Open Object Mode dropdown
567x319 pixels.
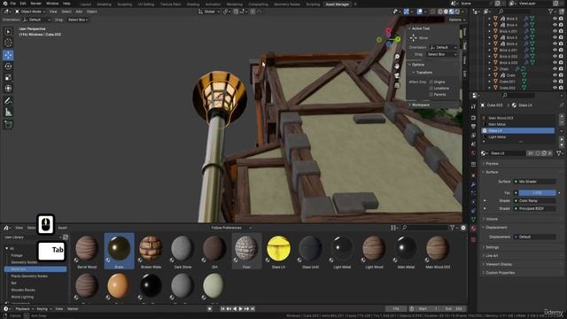point(30,12)
